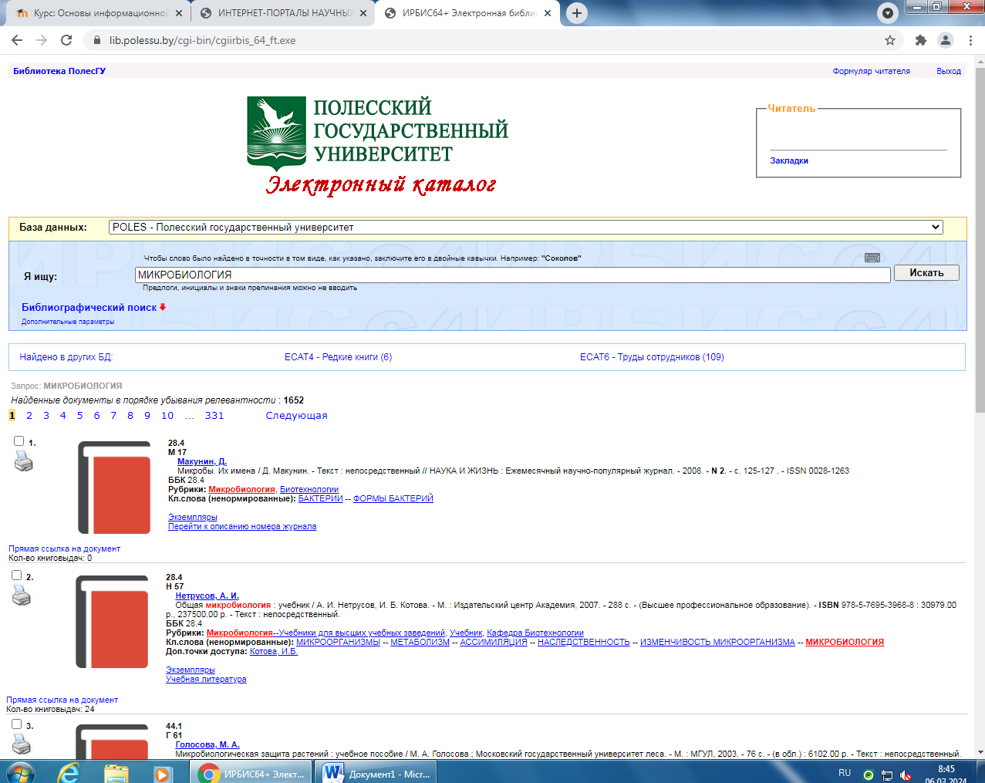Print record 1 using printer icon
Screen dimensions: 985x783
click(24, 461)
